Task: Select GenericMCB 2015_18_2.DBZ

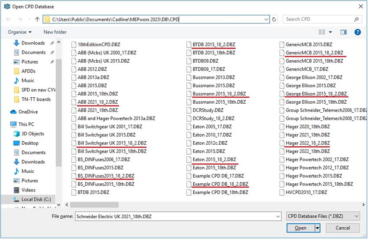Action: click(x=314, y=53)
